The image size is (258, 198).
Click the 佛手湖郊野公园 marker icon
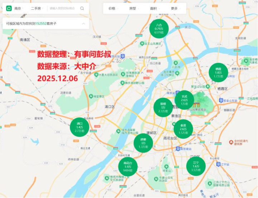click(x=122, y=83)
